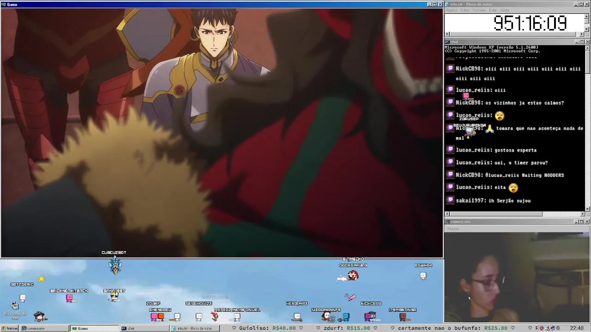591x332 pixels.
Task: Click the BRICKNOTHITBACK pink avatar
Action: click(69, 298)
